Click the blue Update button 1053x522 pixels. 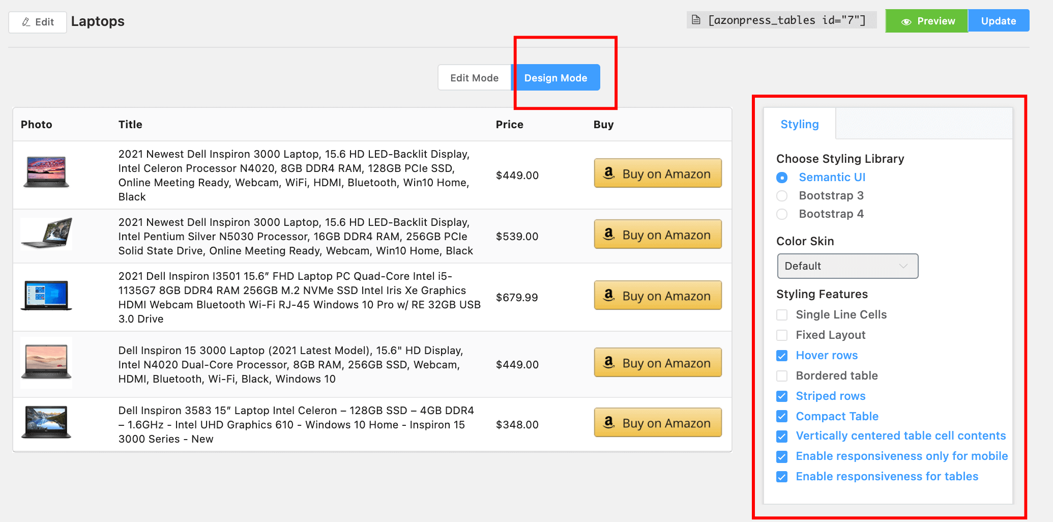999,21
